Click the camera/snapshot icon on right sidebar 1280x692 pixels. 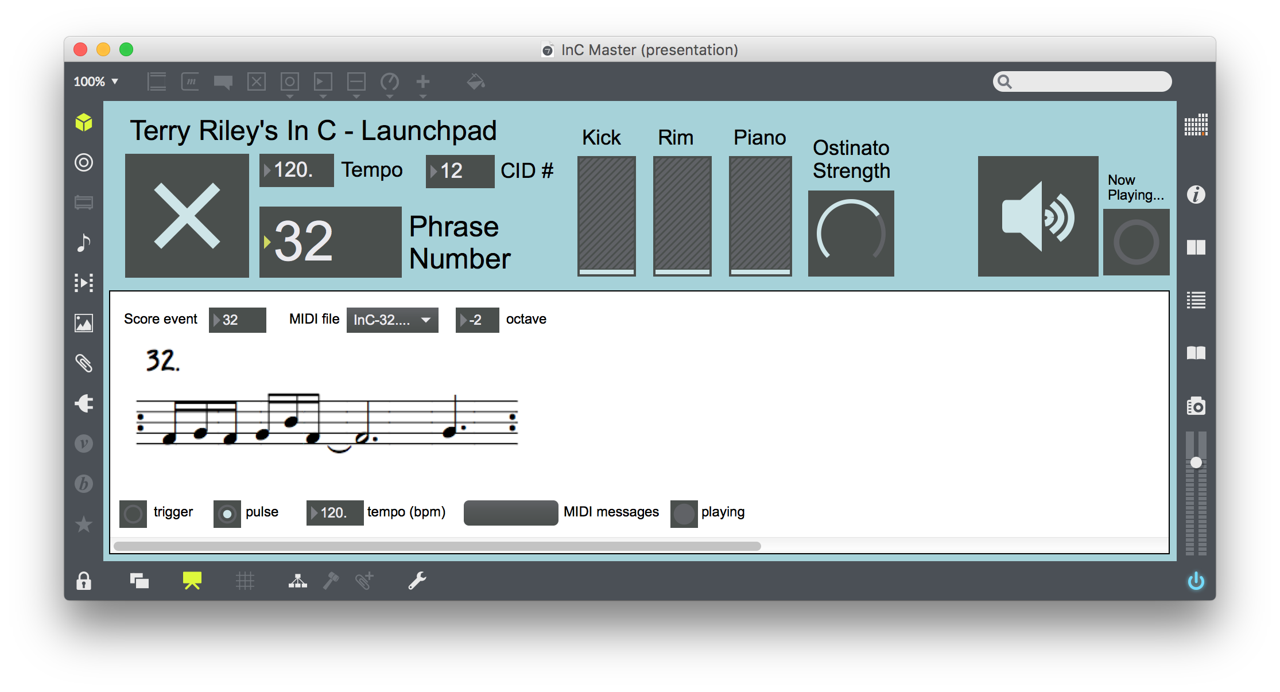point(1197,405)
